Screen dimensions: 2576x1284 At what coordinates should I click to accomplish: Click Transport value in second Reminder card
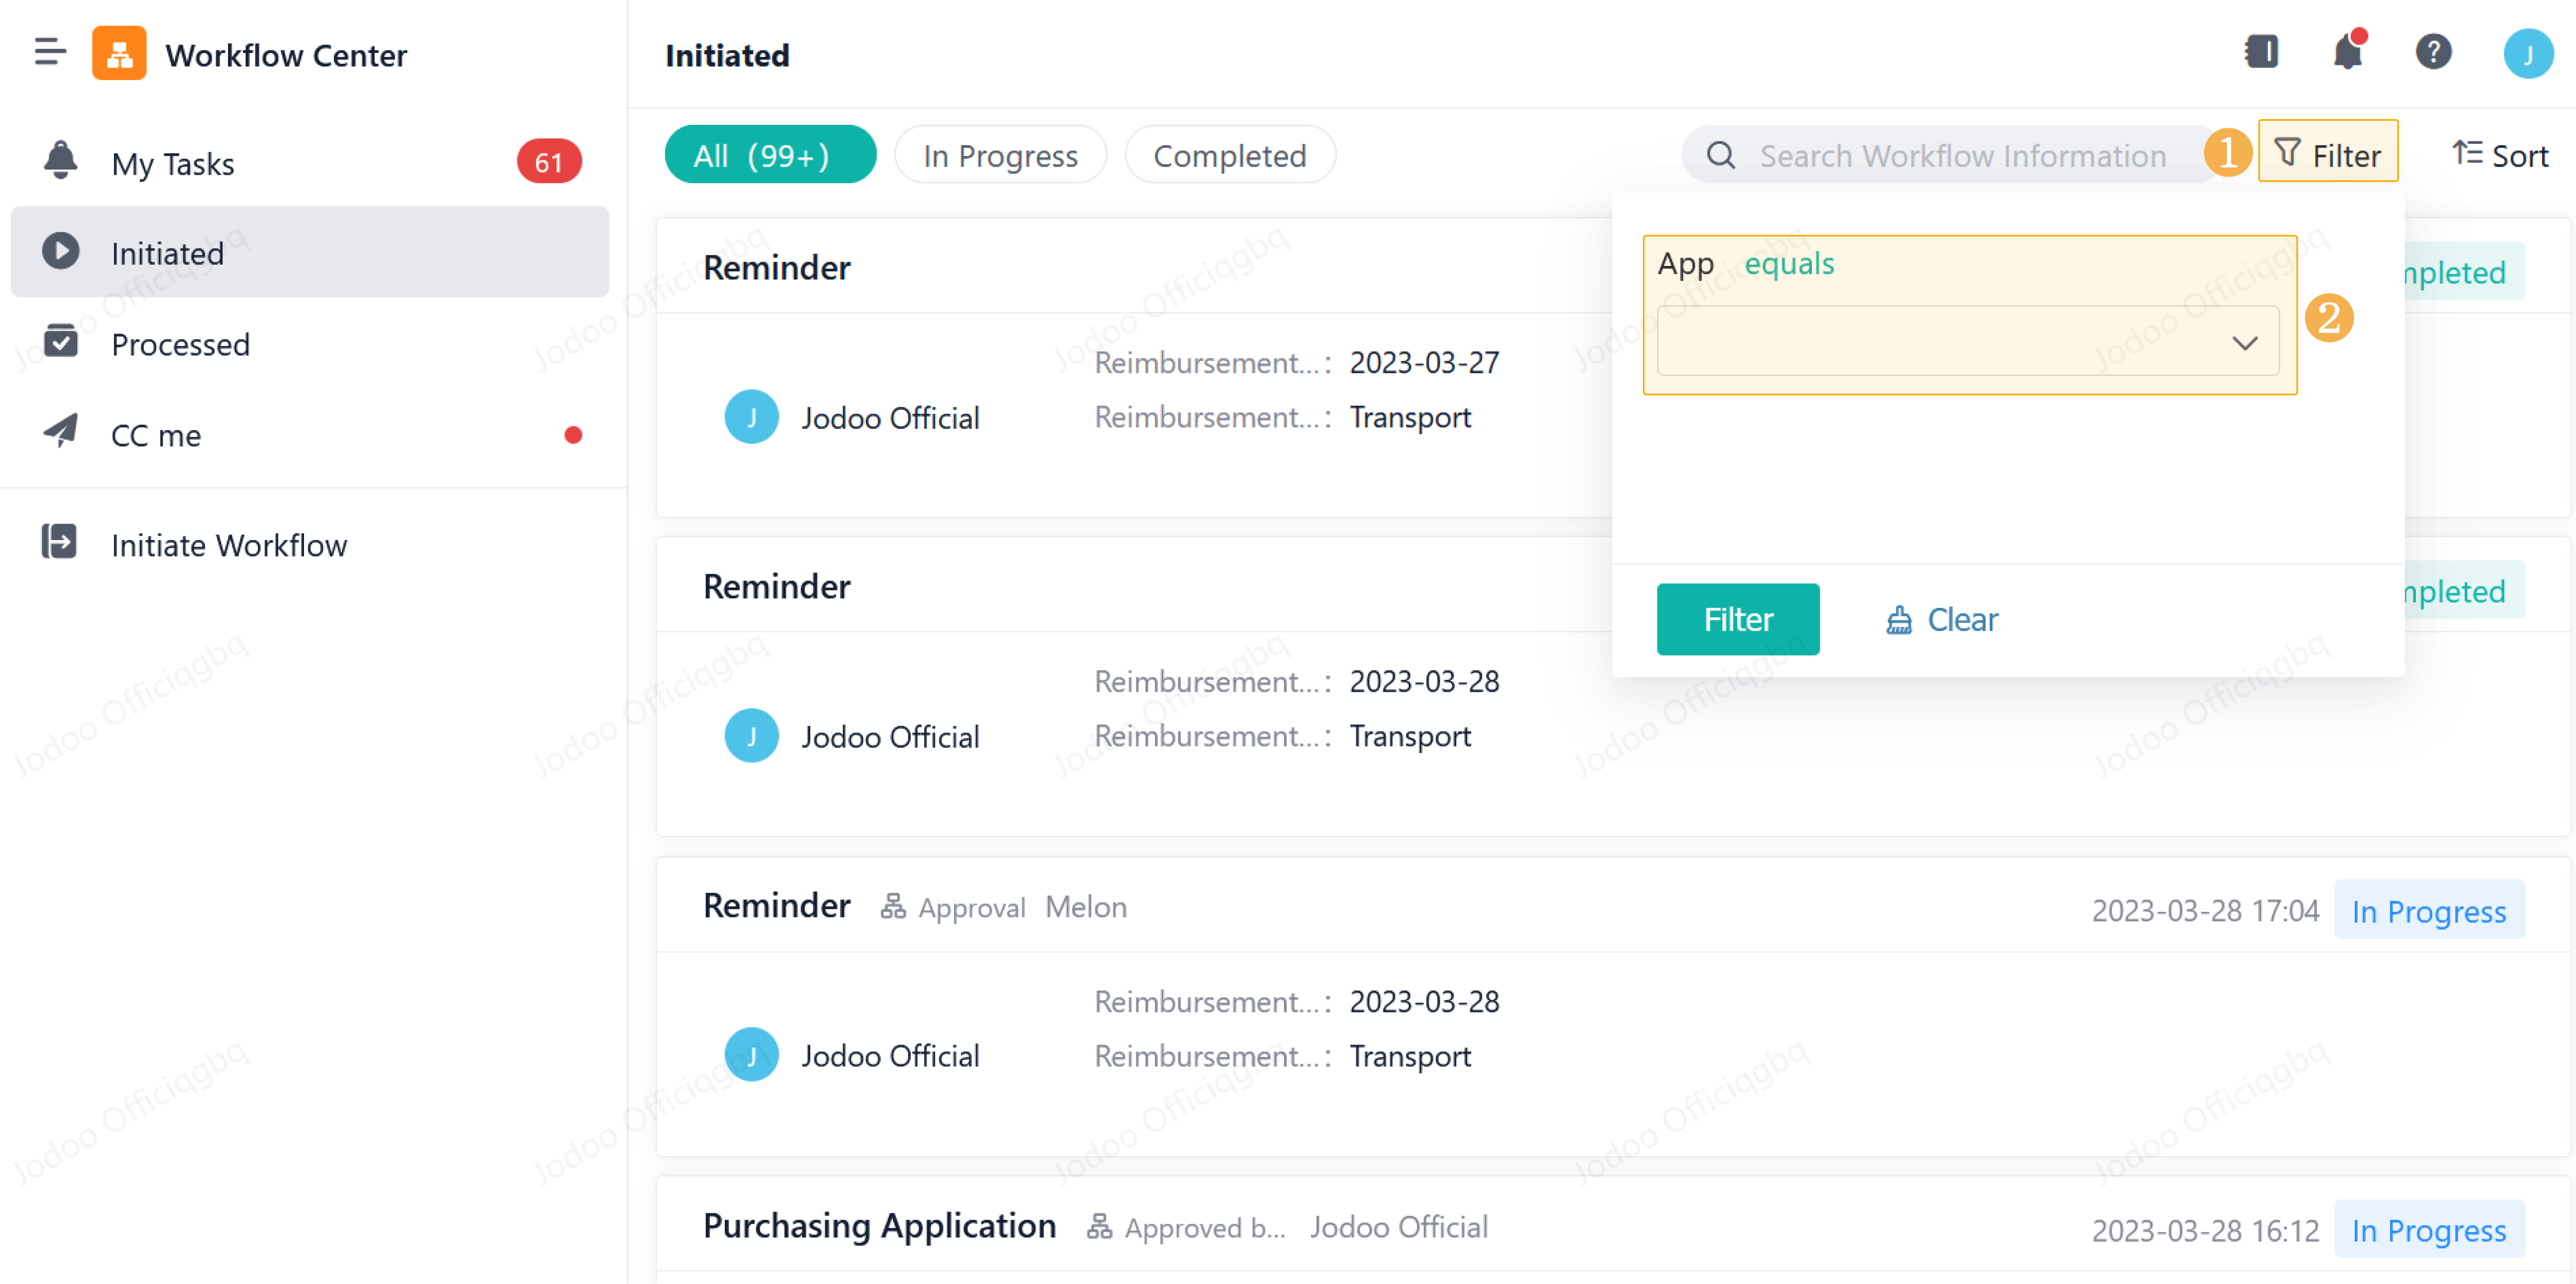(1410, 737)
